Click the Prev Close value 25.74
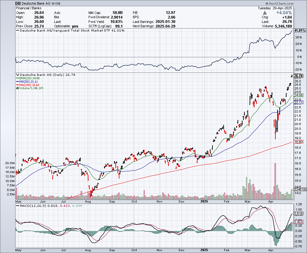This screenshot has width=307, height=253. coord(39,26)
